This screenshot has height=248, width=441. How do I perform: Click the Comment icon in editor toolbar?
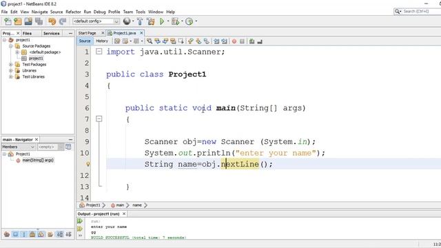(x=252, y=41)
